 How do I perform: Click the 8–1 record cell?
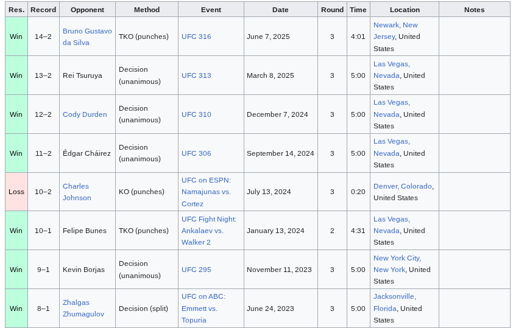click(43, 308)
